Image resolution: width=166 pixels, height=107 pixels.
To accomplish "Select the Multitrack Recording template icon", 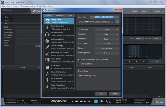I will tap(47, 54).
